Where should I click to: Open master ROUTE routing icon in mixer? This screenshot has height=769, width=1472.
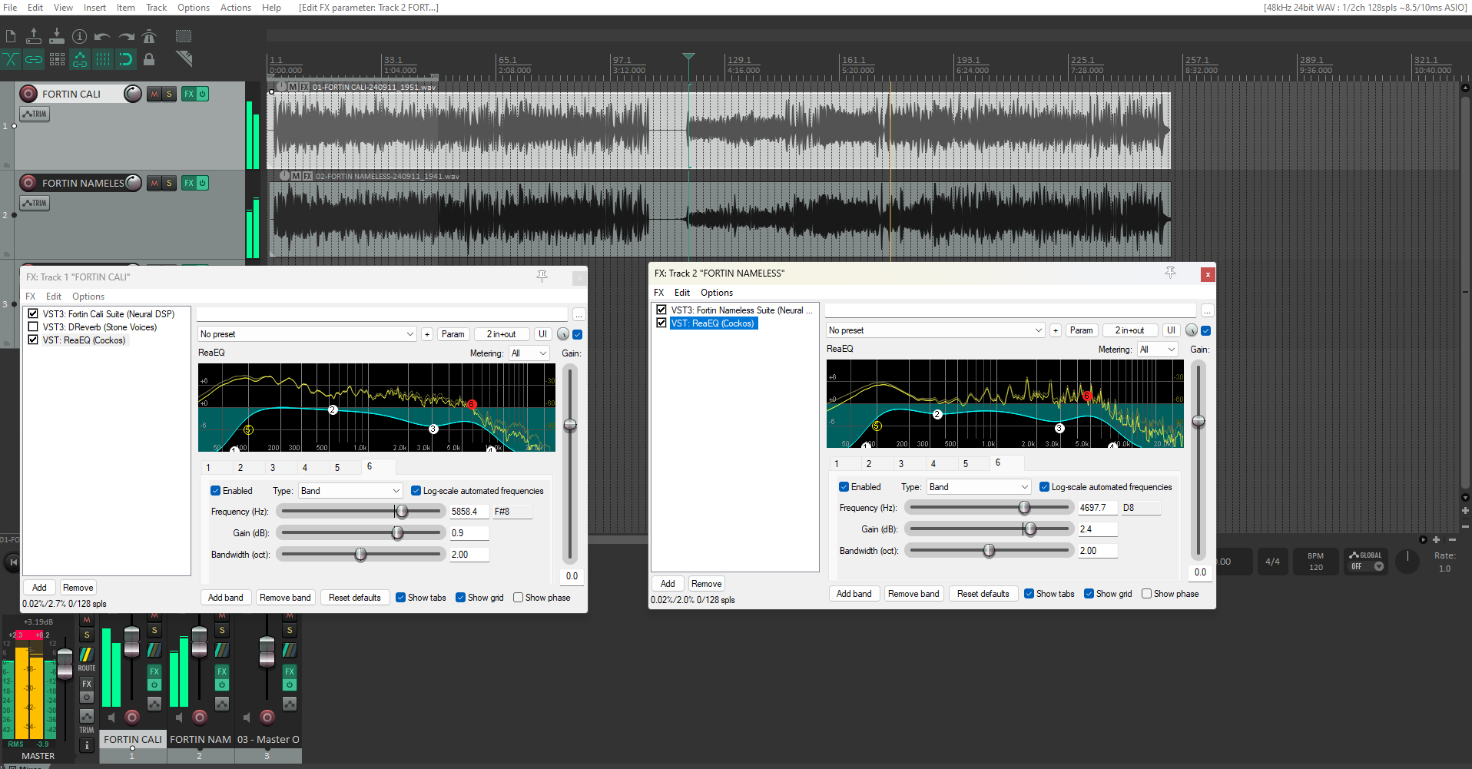[x=87, y=655]
